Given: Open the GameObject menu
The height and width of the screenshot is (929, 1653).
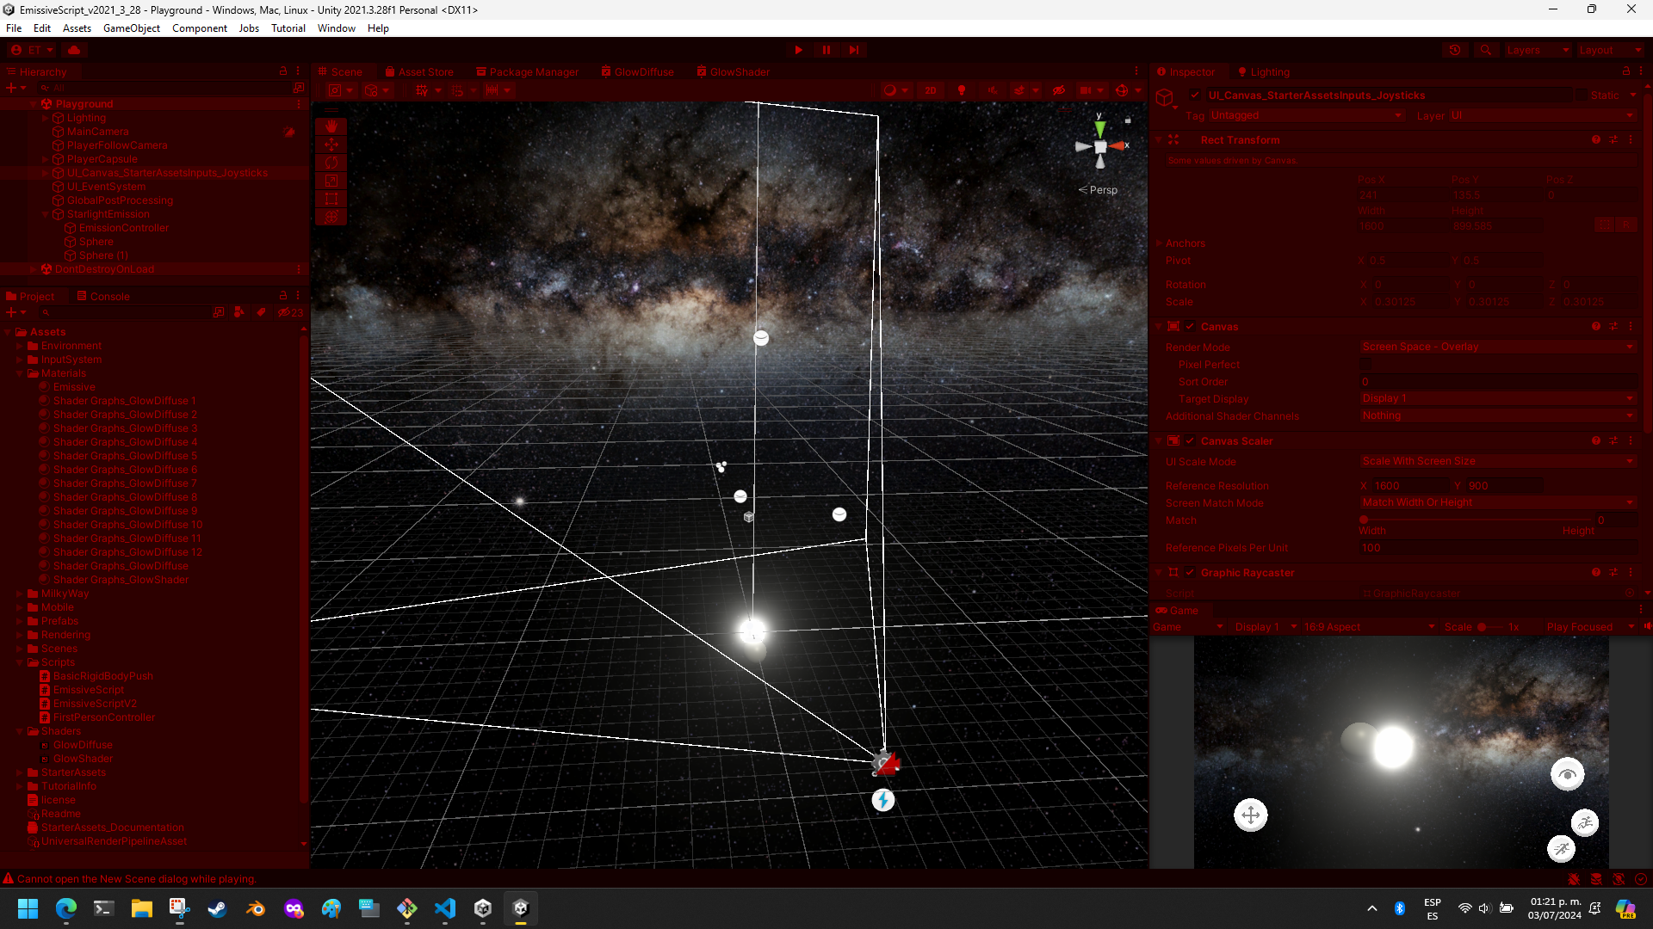Looking at the screenshot, I should (132, 28).
